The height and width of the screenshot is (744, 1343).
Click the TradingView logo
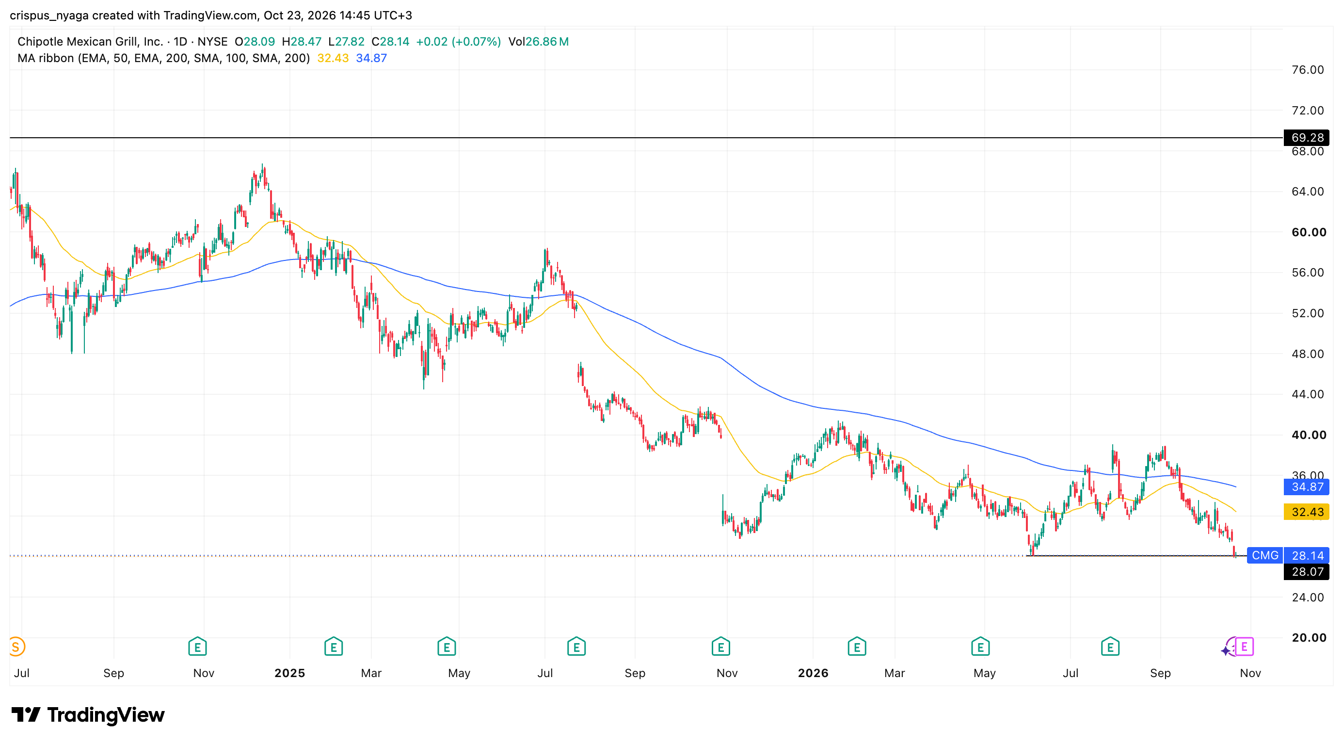(x=88, y=714)
